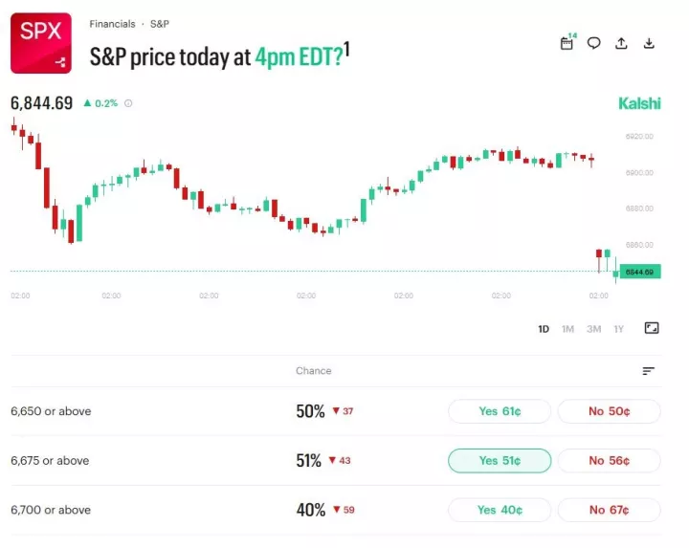Viewport: 689px width, 548px height.
Task: Click the share upload icon
Action: [621, 43]
